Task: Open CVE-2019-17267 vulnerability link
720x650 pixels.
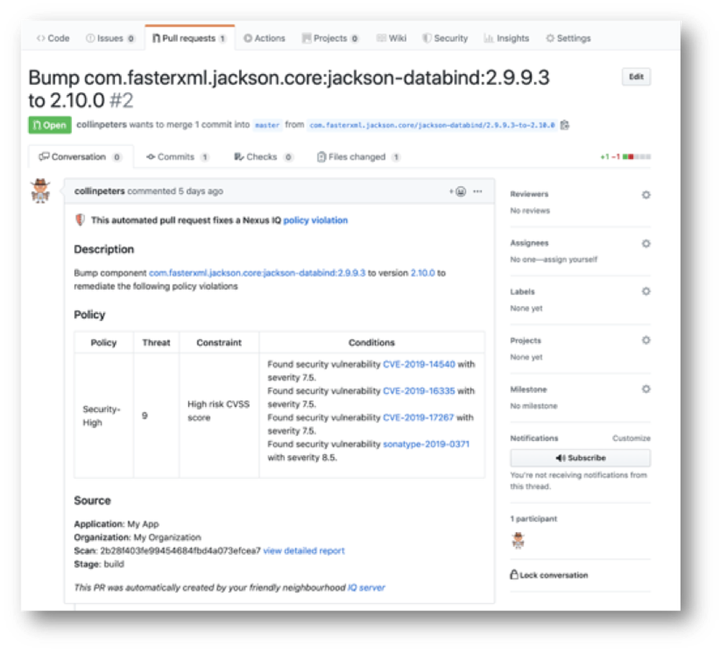Action: click(418, 417)
